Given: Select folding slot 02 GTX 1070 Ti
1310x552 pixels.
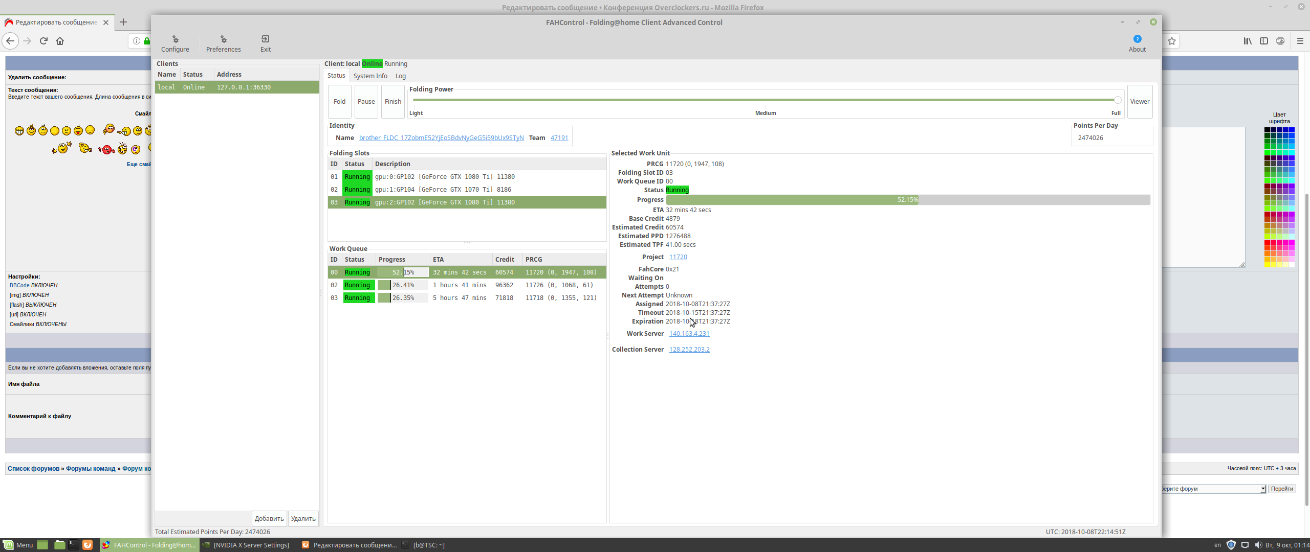Looking at the screenshot, I should pyautogui.click(x=444, y=189).
